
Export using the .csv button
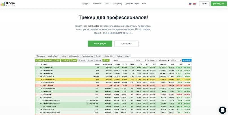[x=98, y=60]
